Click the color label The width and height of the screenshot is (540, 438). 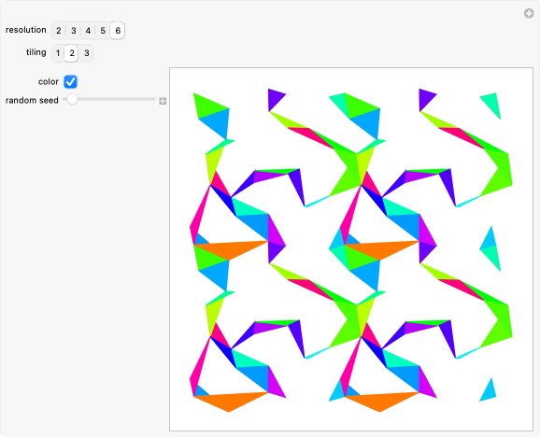49,81
